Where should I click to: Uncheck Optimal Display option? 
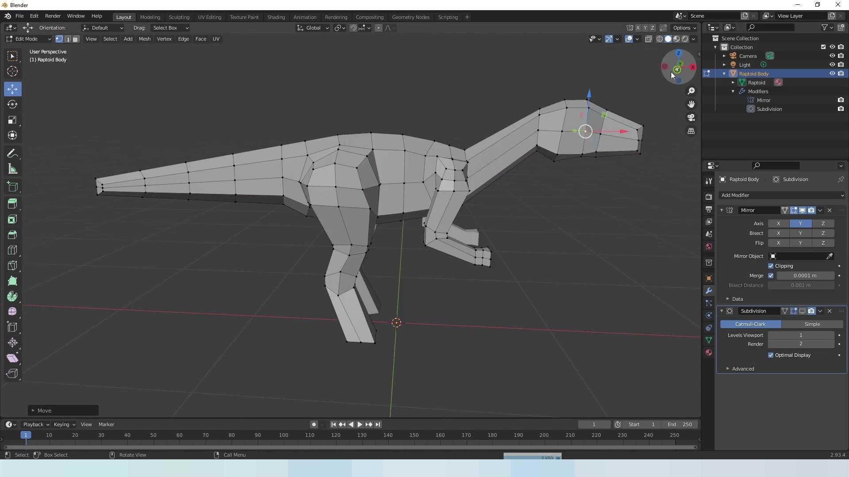(x=771, y=355)
